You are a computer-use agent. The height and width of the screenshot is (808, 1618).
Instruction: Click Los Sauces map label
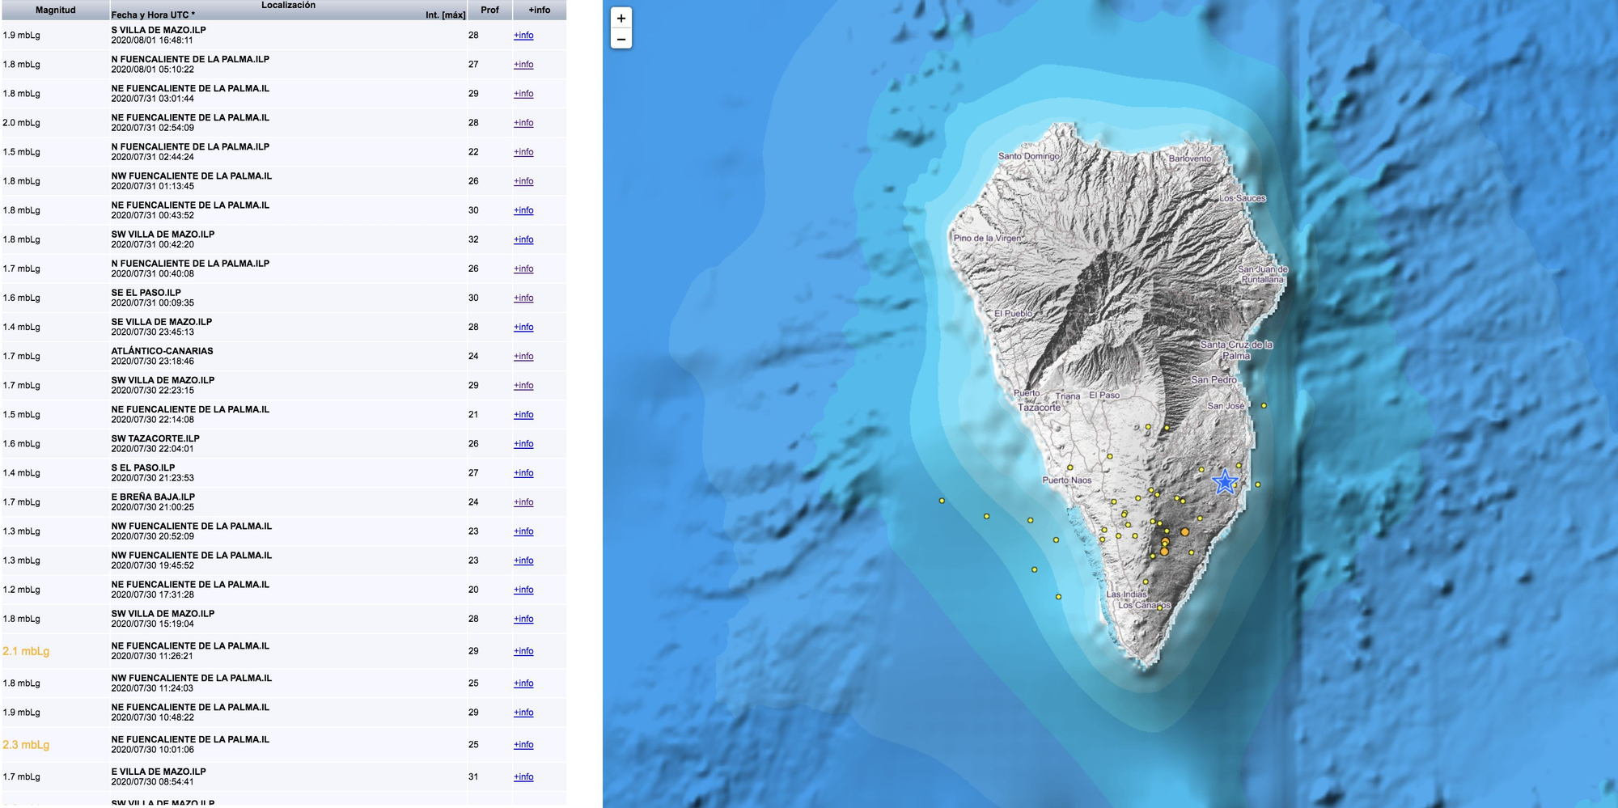click(1243, 198)
